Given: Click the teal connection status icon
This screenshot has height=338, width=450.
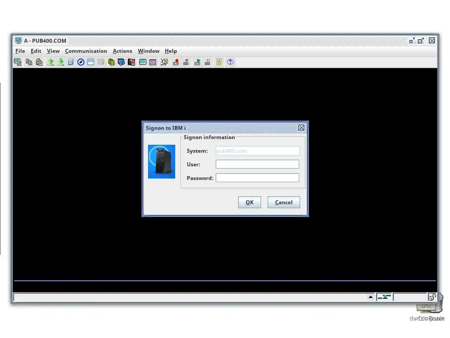Looking at the screenshot, I should coord(384,297).
